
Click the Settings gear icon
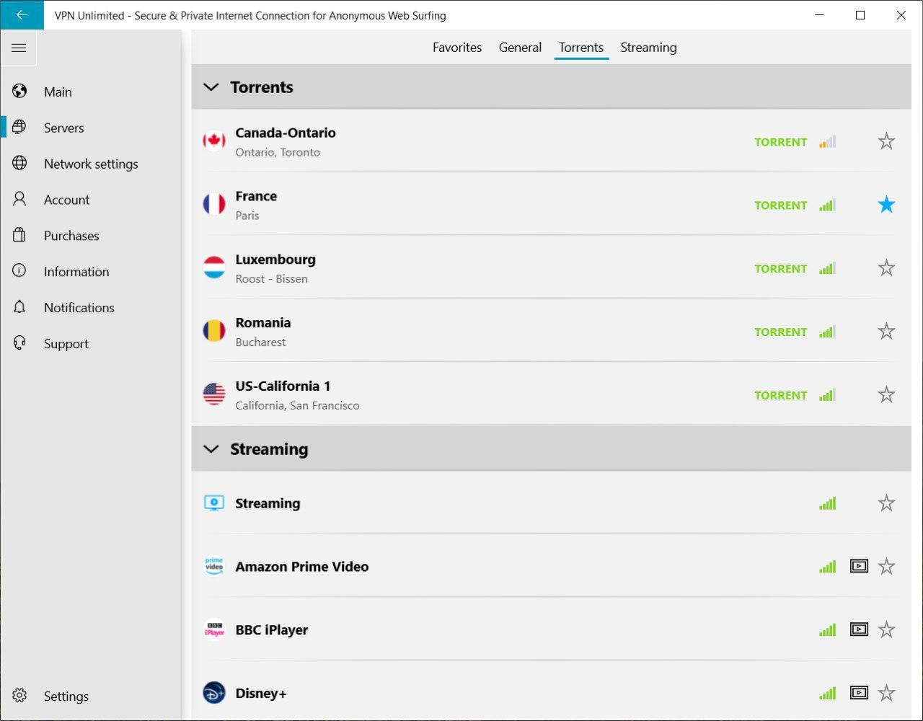pos(19,696)
